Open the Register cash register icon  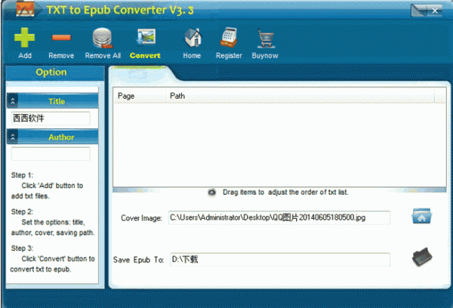pyautogui.click(x=229, y=37)
